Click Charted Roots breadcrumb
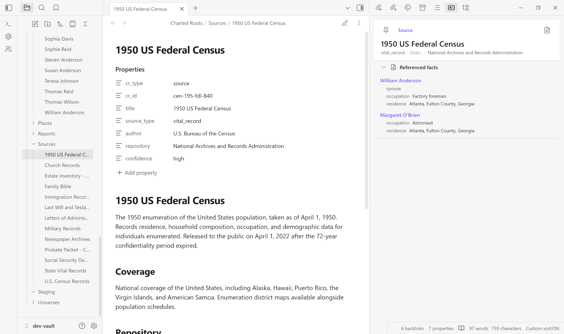 pos(187,23)
